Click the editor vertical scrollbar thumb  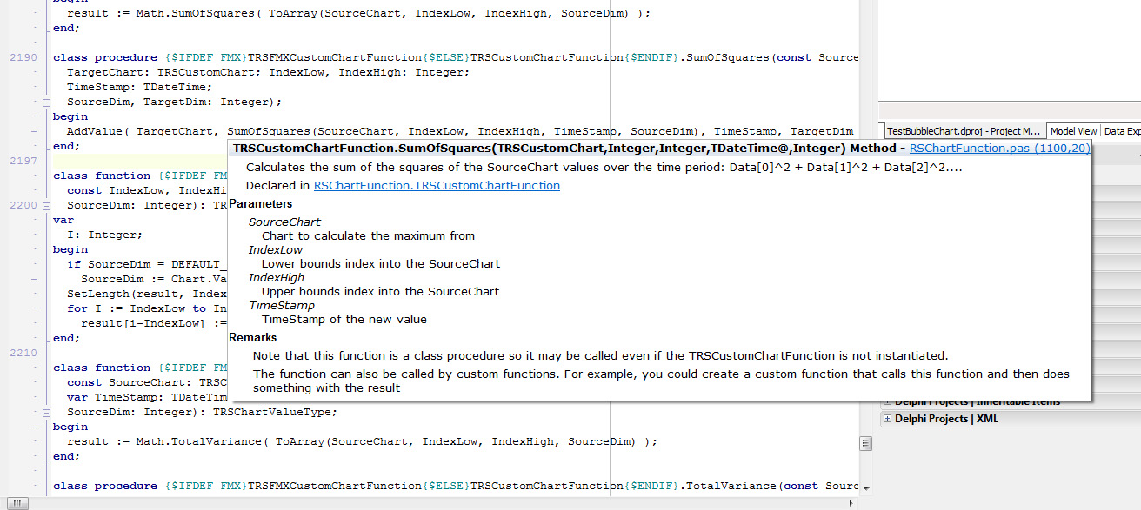point(865,443)
